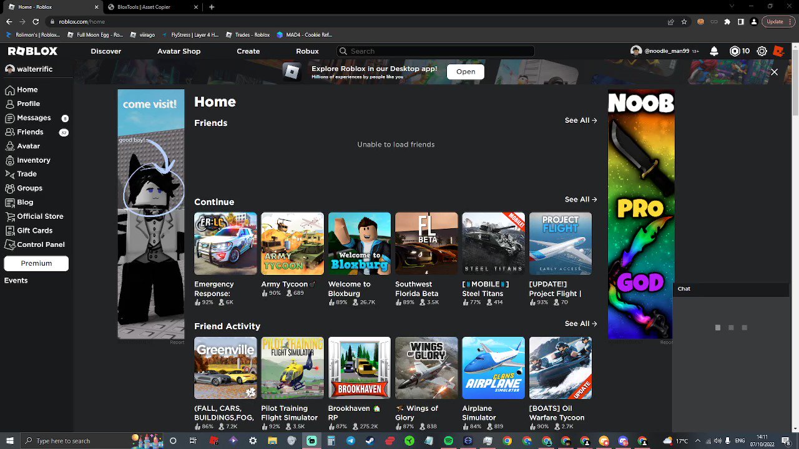Open Spotify from the taskbar
Screen dimensions: 799x449
(448, 441)
